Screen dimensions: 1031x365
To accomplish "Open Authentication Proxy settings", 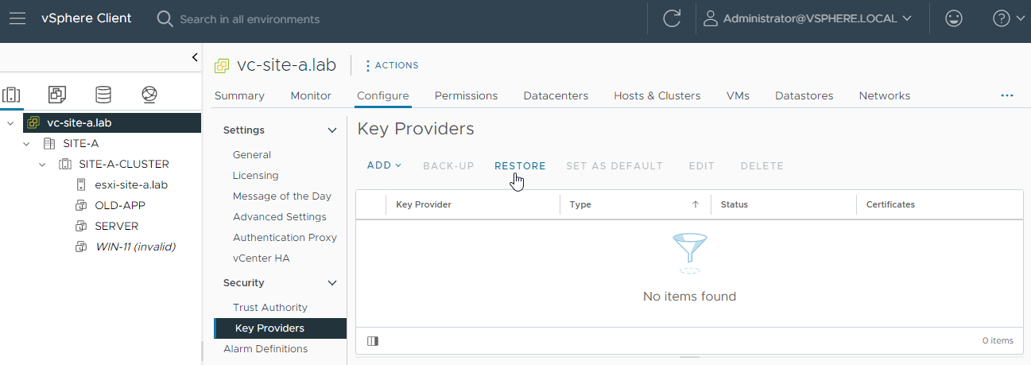I will (x=285, y=238).
